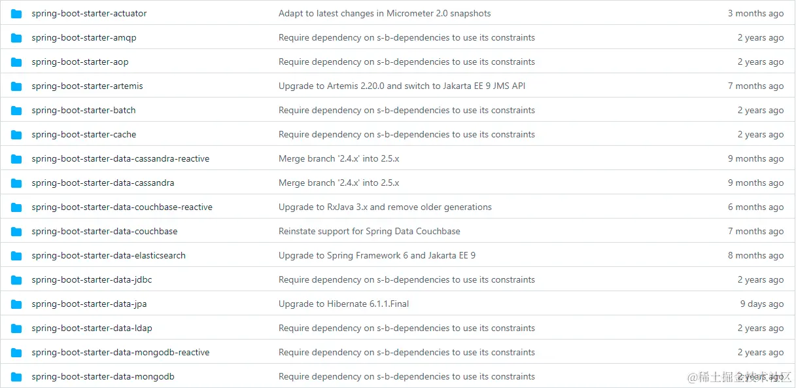This screenshot has width=796, height=388.
Task: Open the 'Upgrade to Hibernate 6.1.1.Final' commit
Action: 344,304
